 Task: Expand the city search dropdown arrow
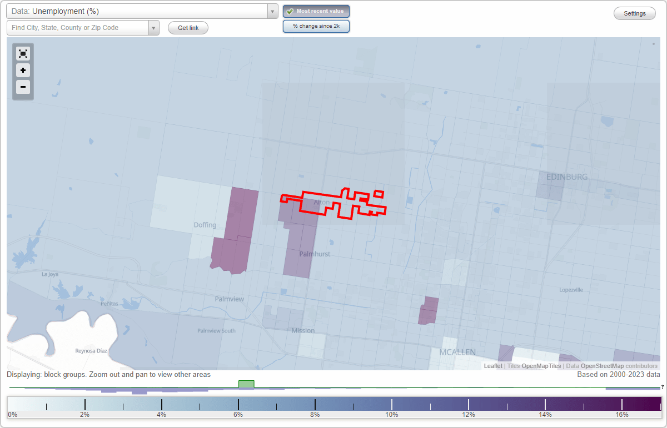tap(154, 27)
